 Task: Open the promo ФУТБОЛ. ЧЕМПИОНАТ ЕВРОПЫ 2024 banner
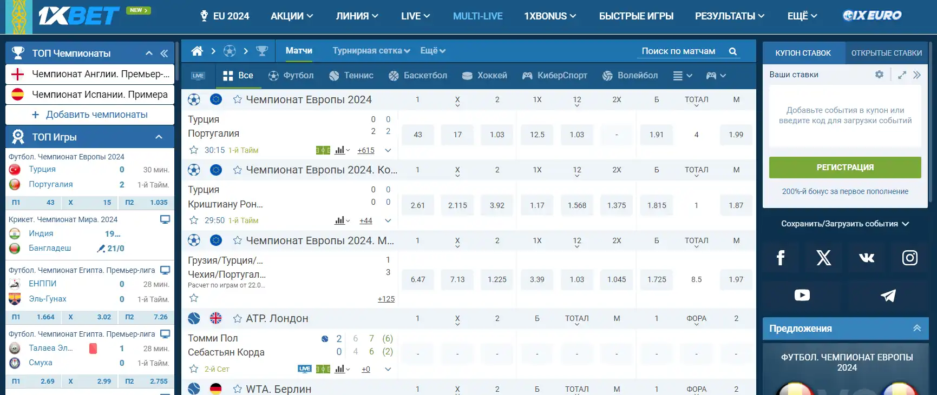click(x=847, y=370)
